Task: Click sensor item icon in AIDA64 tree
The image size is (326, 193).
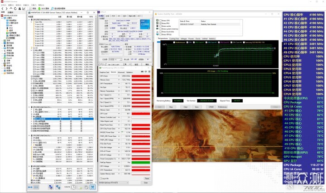Action: (x=8, y=38)
